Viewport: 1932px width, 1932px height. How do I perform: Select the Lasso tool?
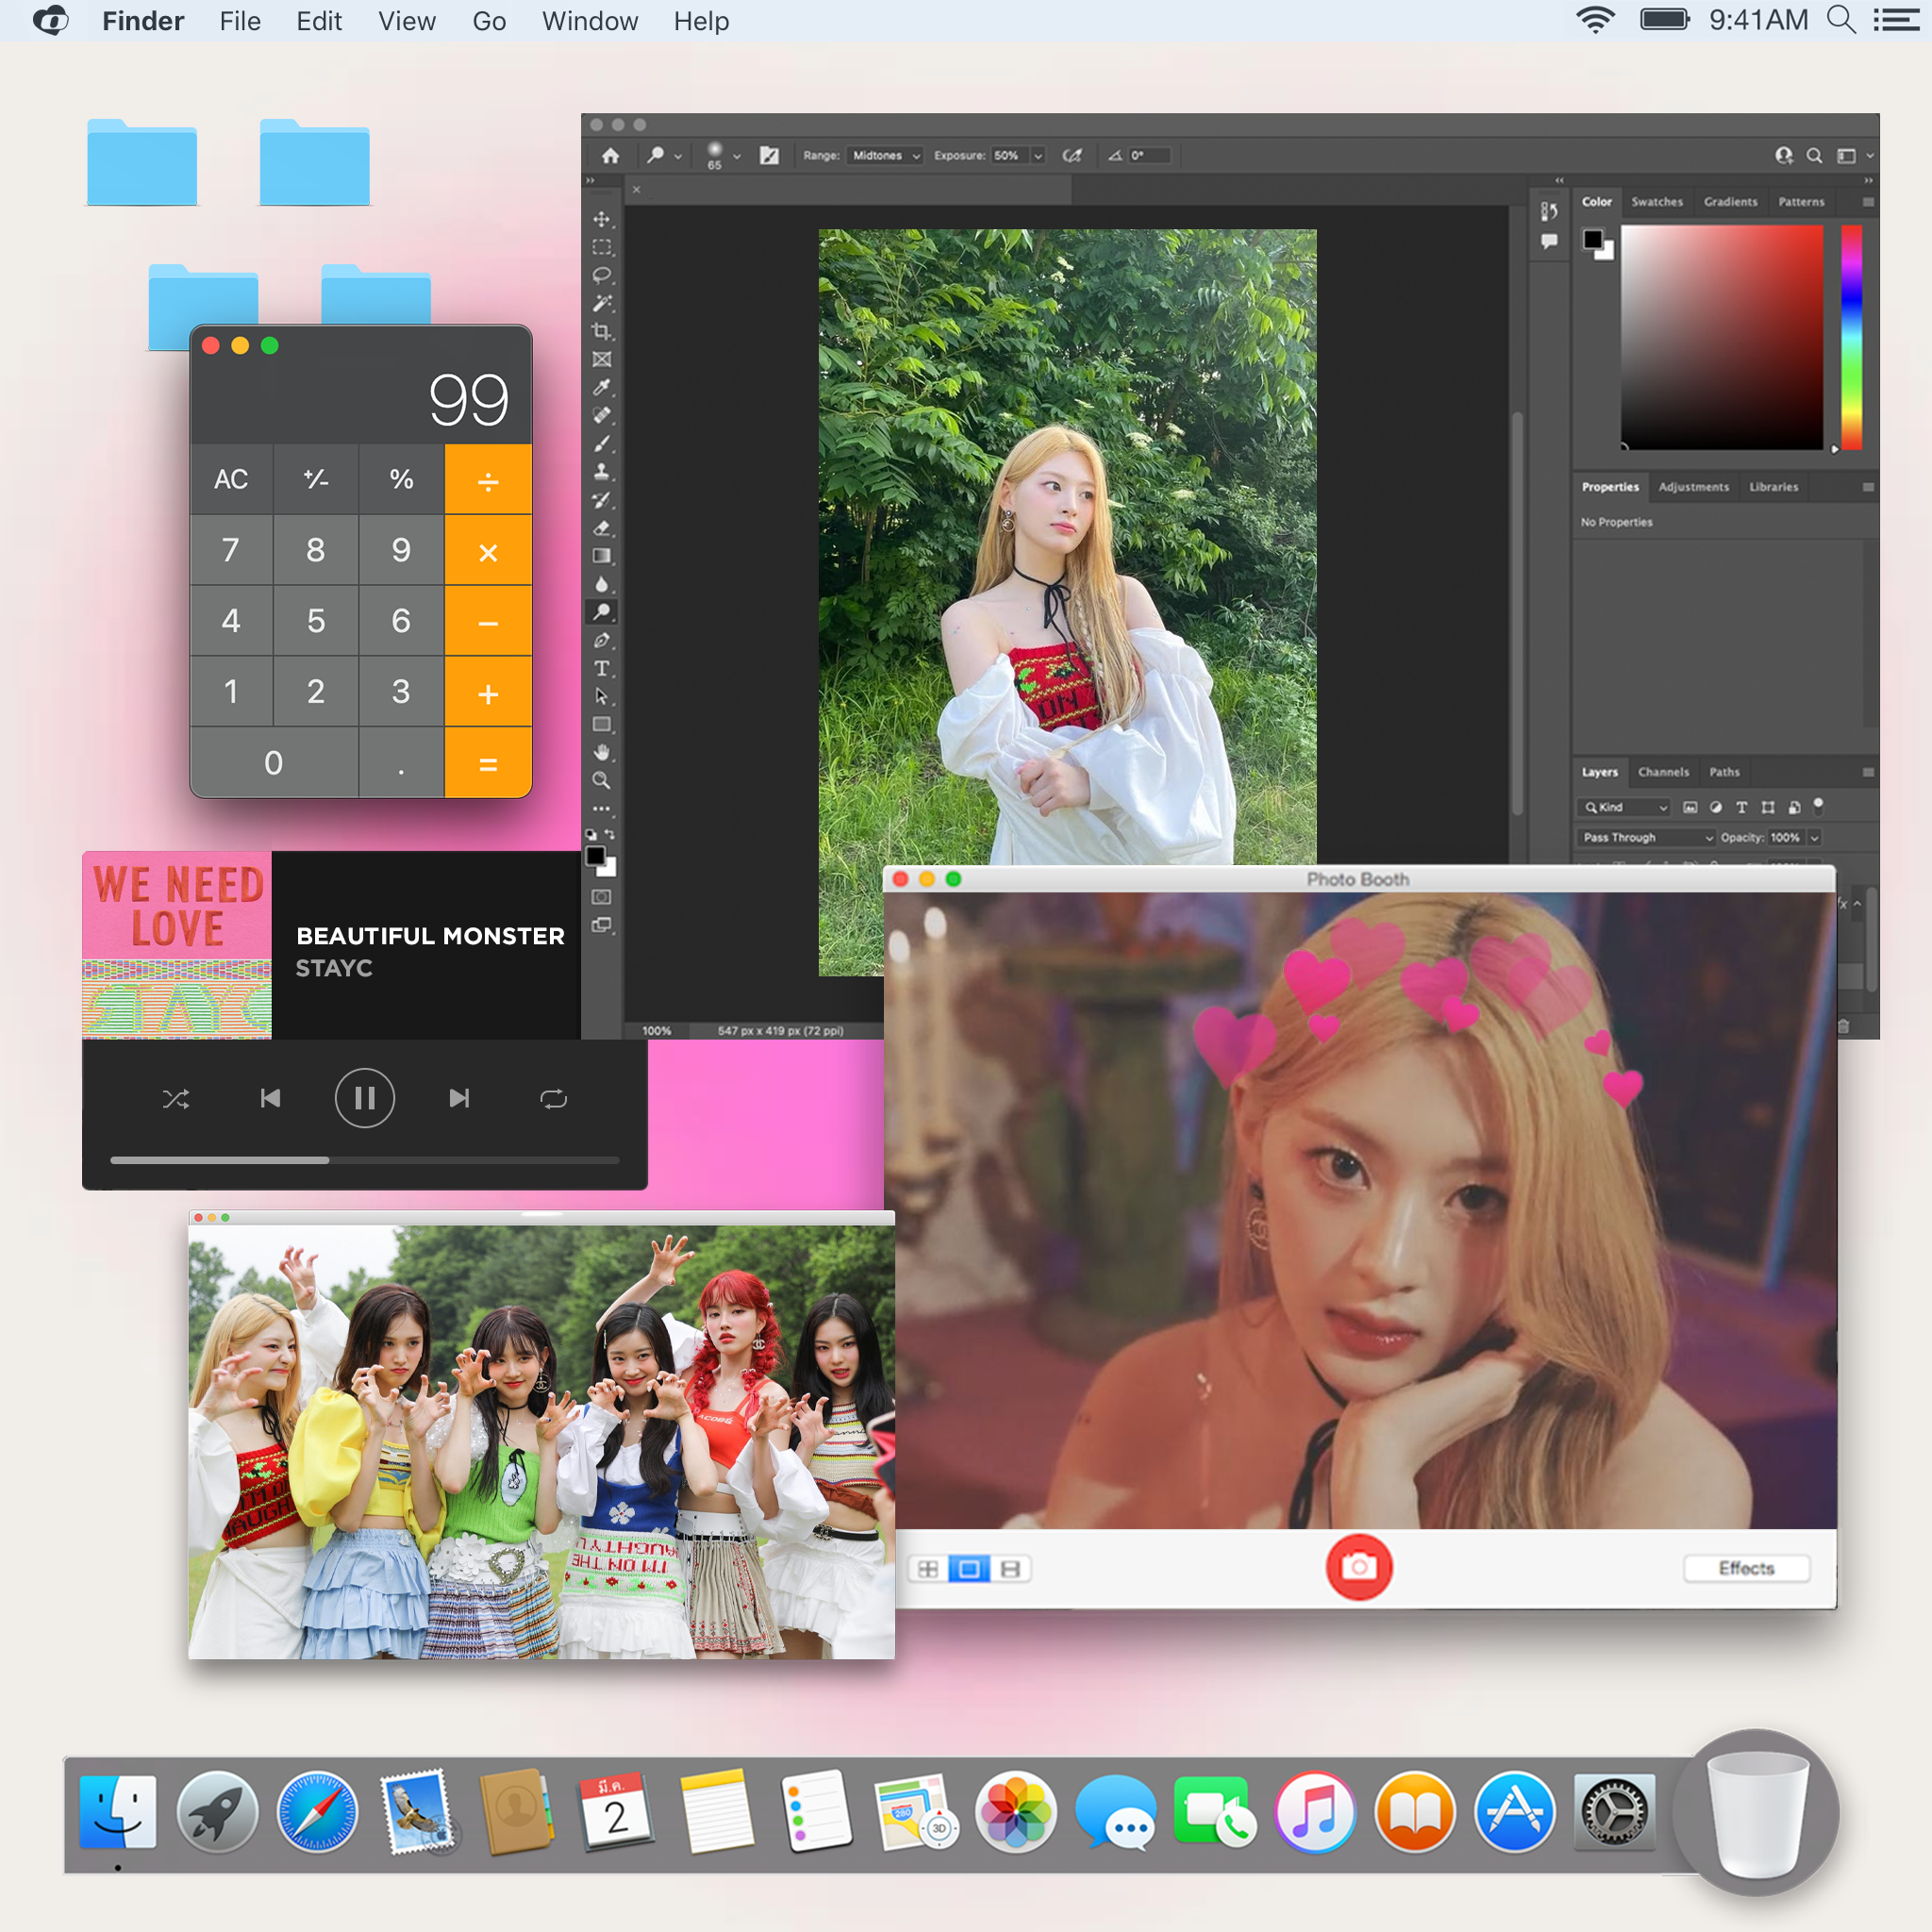click(601, 275)
